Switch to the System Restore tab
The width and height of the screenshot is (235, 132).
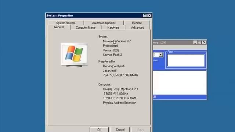click(66, 23)
